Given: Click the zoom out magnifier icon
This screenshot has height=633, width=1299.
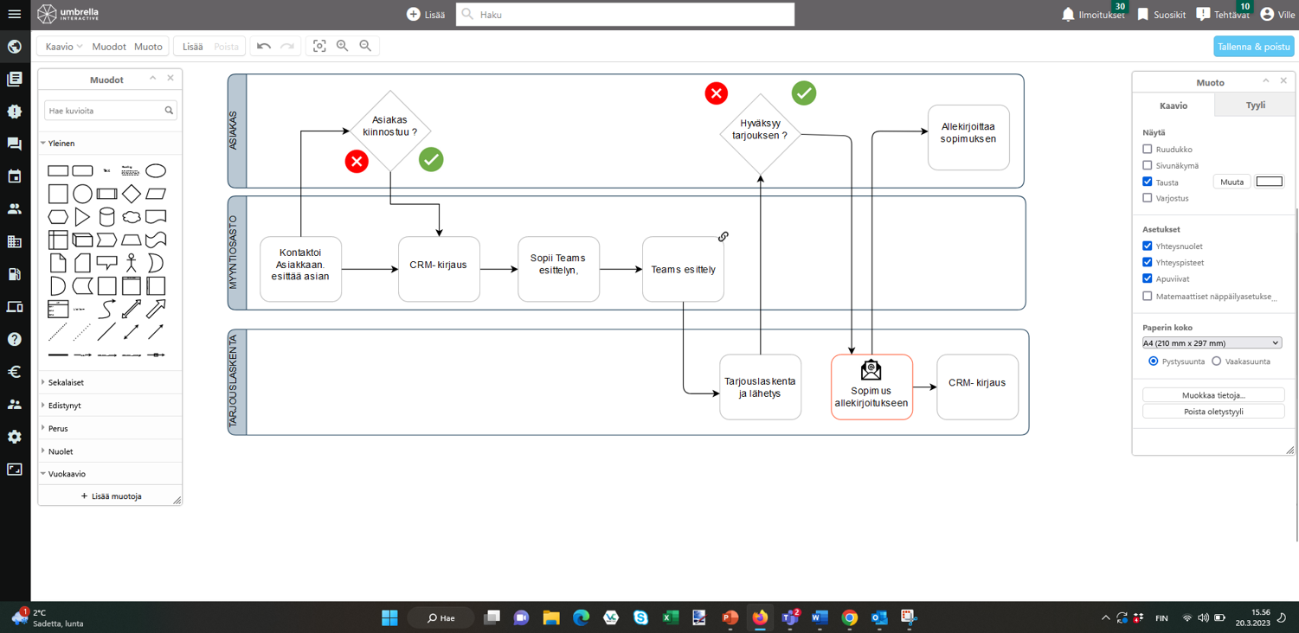Looking at the screenshot, I should point(365,46).
